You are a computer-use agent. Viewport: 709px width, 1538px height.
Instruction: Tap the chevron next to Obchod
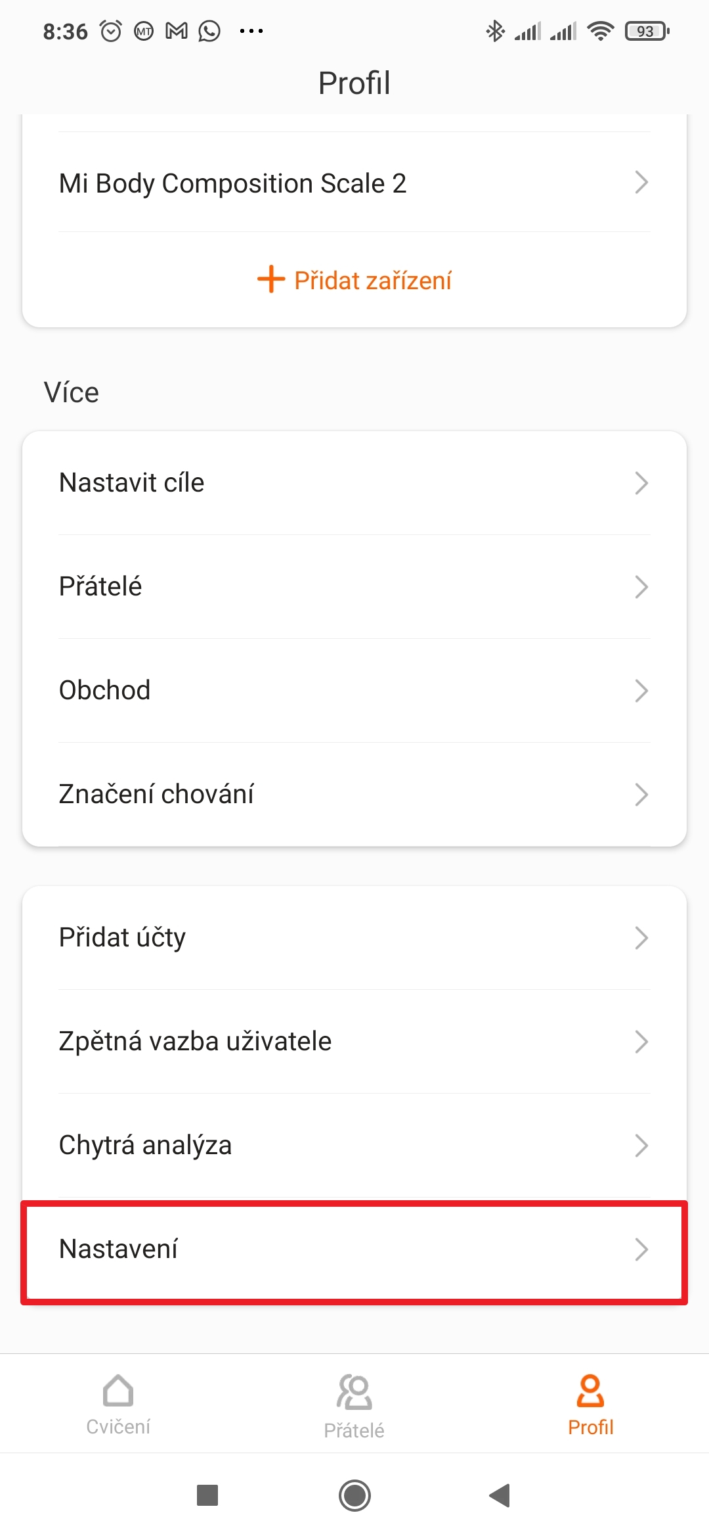coord(641,691)
